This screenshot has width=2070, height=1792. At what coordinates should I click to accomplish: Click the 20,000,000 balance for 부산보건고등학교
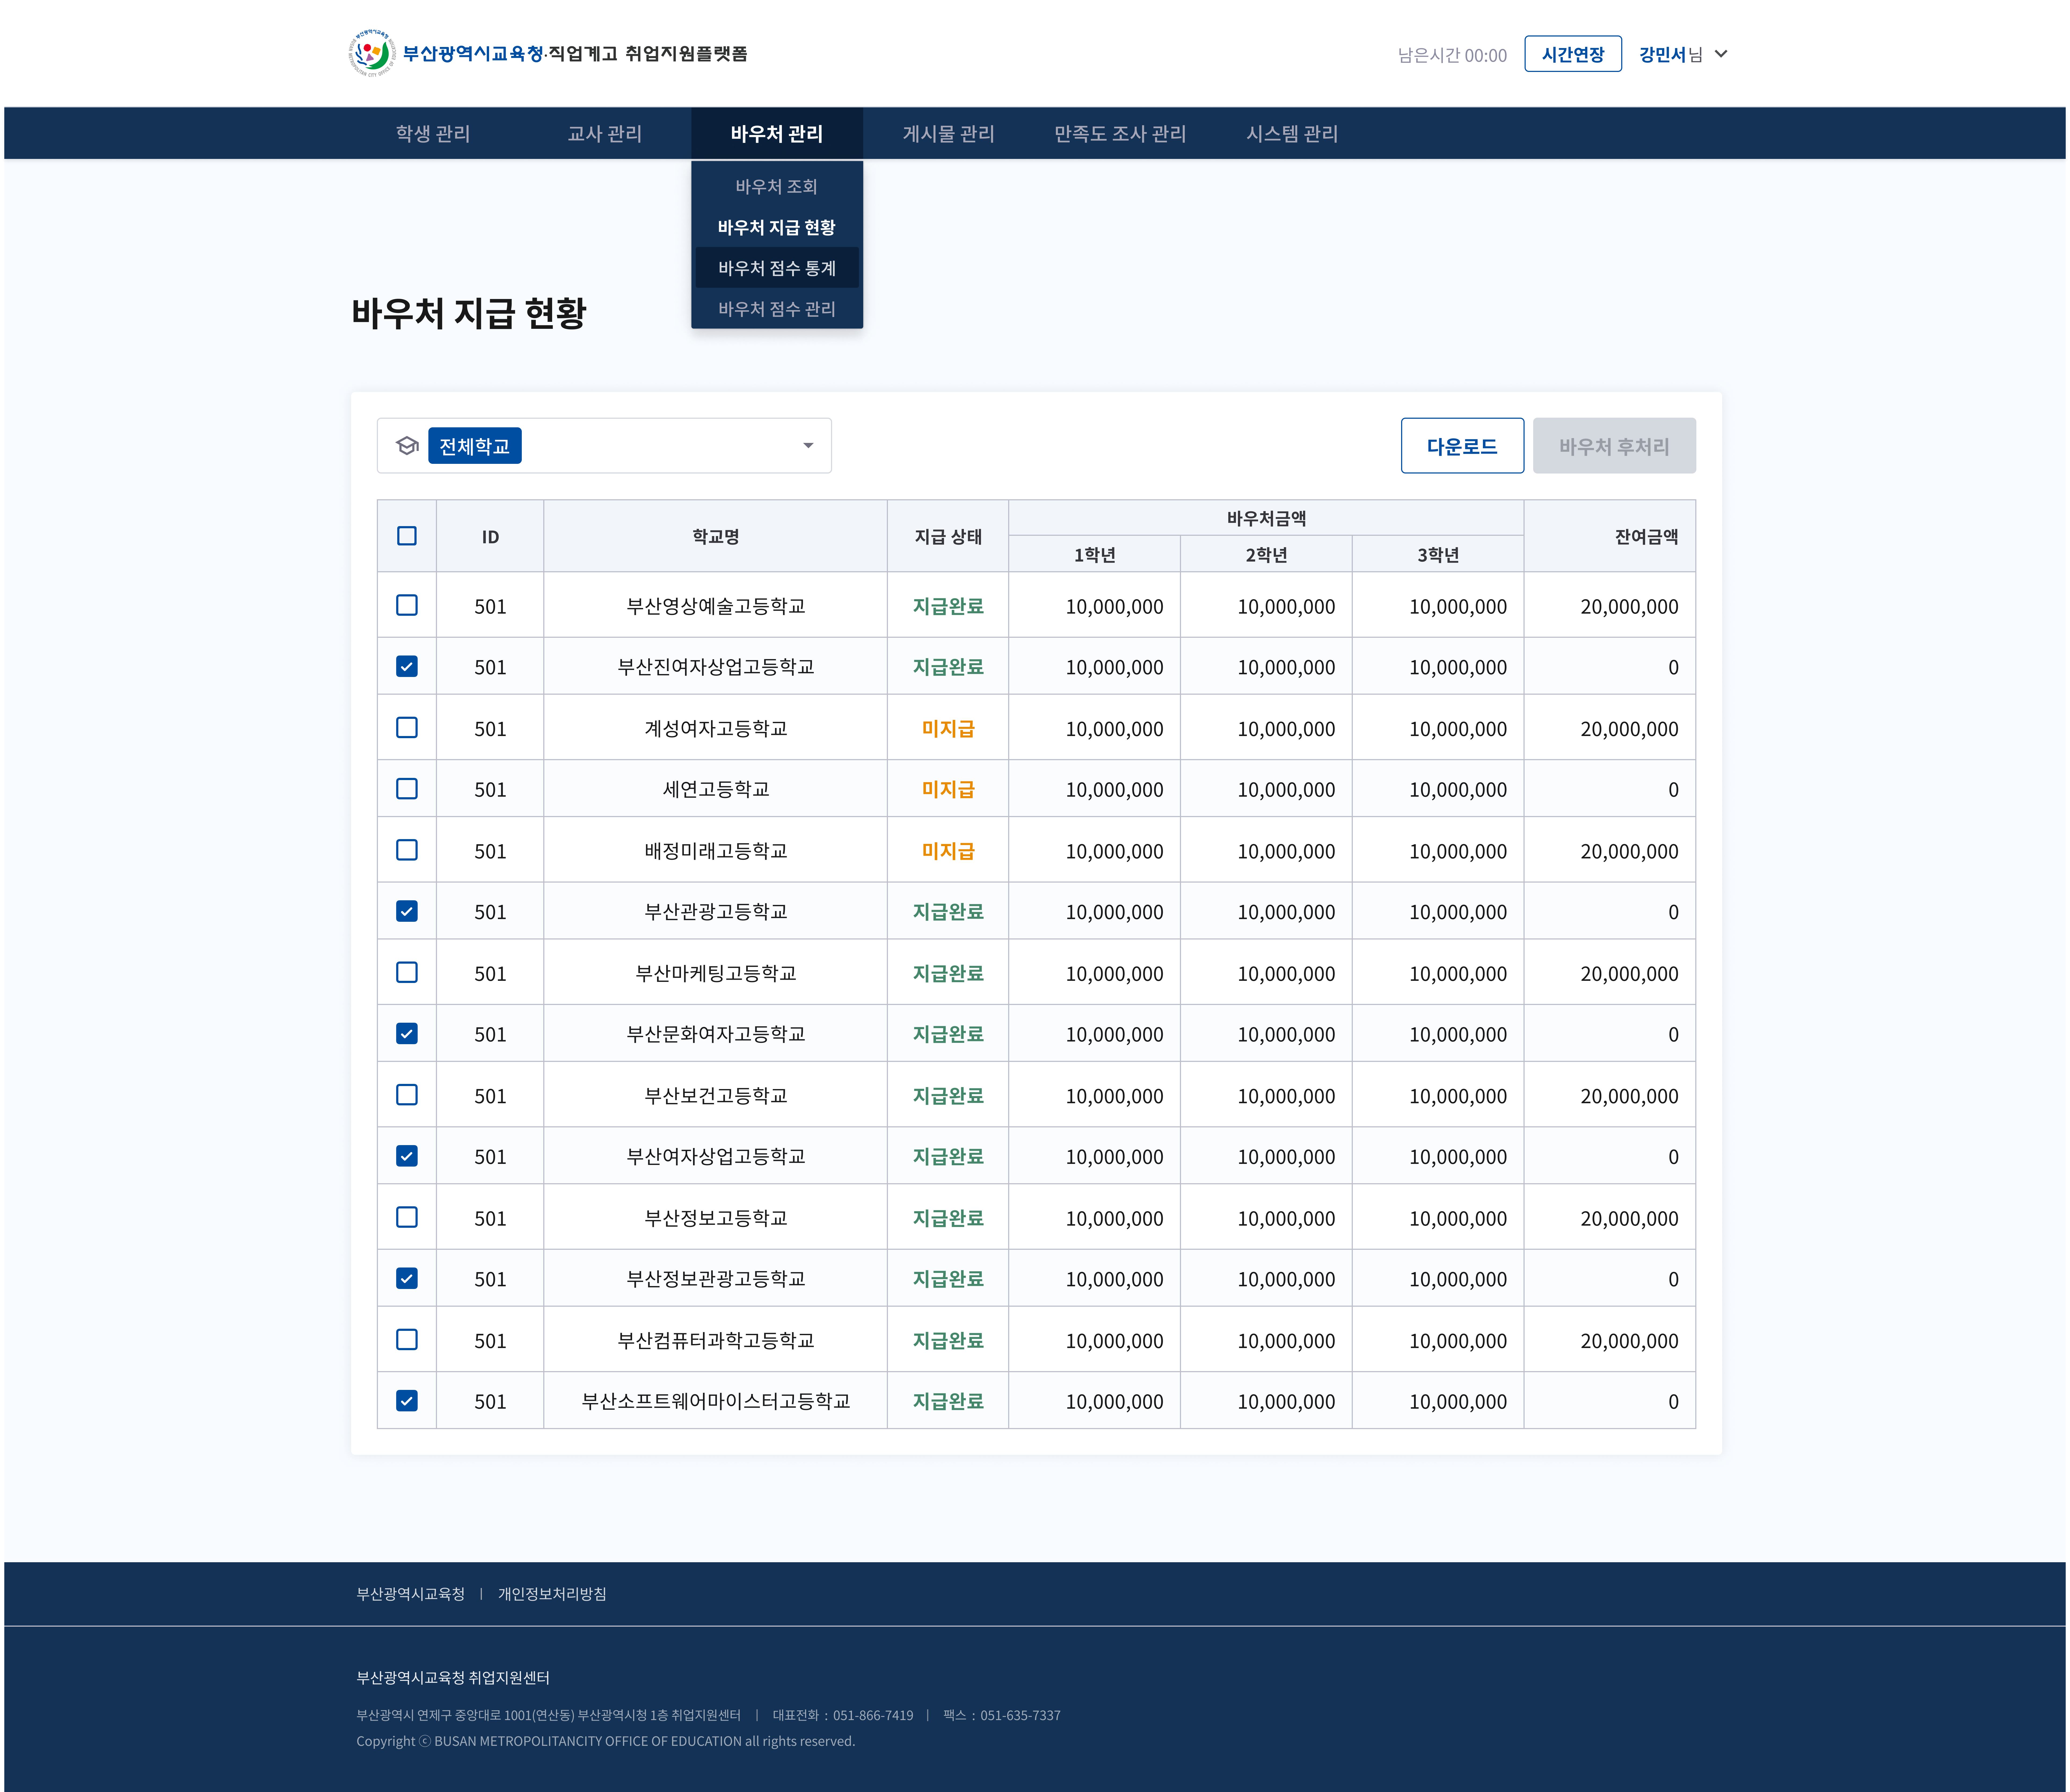[x=1629, y=1096]
